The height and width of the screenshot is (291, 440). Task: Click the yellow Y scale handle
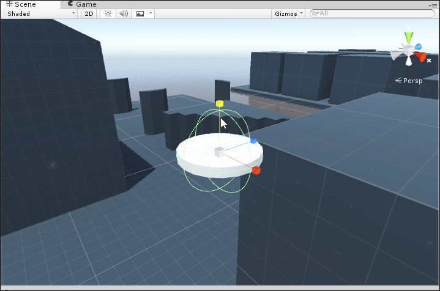[219, 103]
